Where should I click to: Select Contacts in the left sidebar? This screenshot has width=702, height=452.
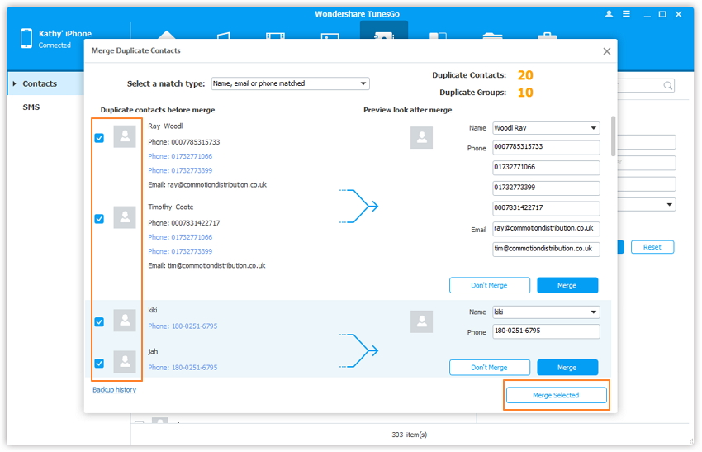click(40, 83)
